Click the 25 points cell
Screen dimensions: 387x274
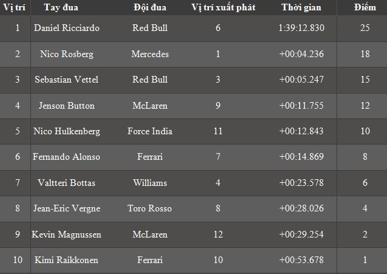point(364,29)
